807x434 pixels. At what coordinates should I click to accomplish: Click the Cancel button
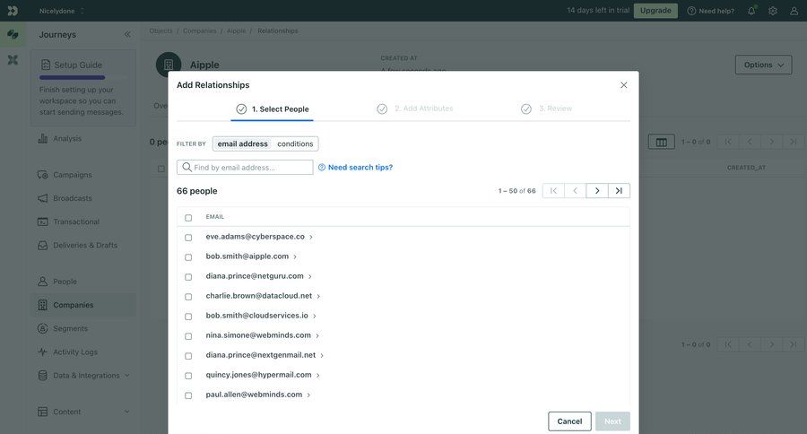click(x=569, y=421)
